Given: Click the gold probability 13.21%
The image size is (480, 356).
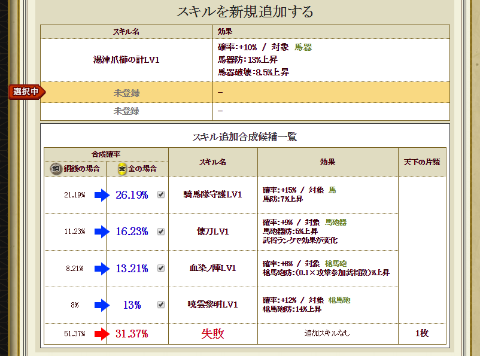Looking at the screenshot, I should coord(132,269).
